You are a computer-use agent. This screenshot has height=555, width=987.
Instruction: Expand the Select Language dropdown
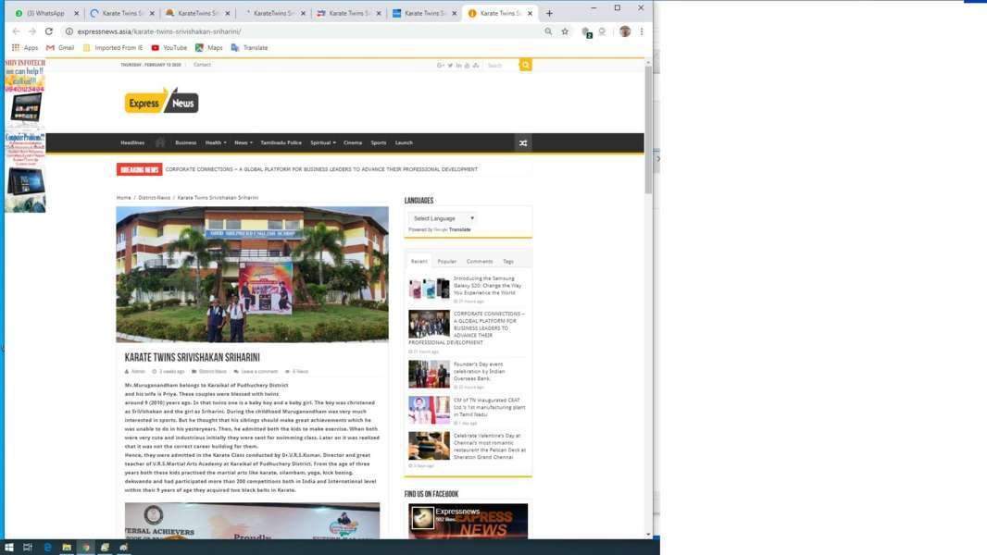444,218
